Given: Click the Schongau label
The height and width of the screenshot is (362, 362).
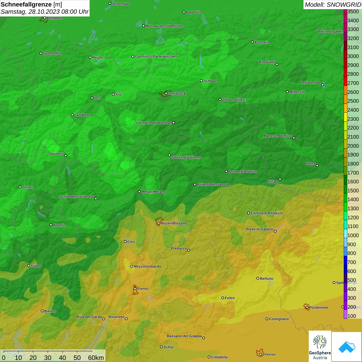Looking at the screenshot, I should (x=121, y=4).
